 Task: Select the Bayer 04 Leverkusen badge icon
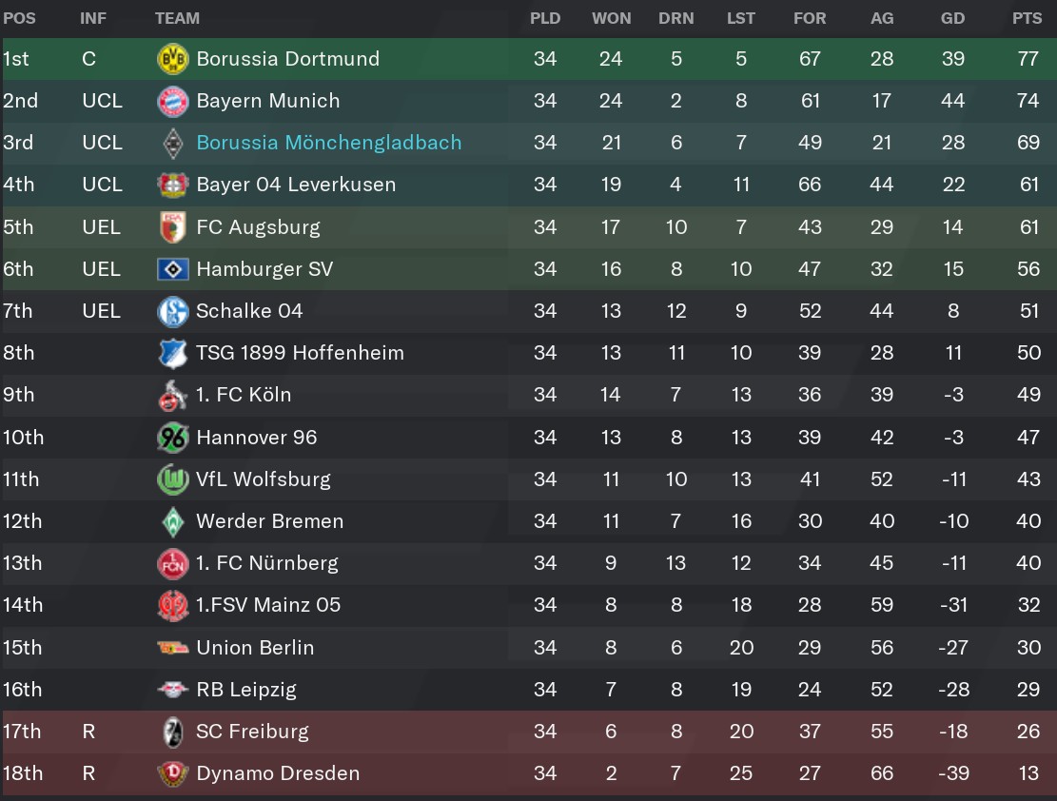172,185
